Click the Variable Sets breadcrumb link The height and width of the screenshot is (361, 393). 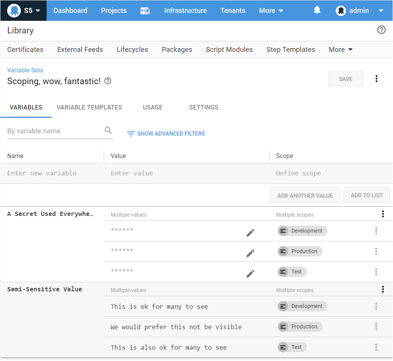[x=25, y=70]
